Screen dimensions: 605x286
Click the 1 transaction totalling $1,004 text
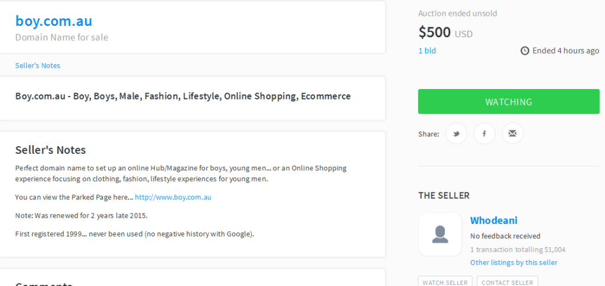click(518, 249)
